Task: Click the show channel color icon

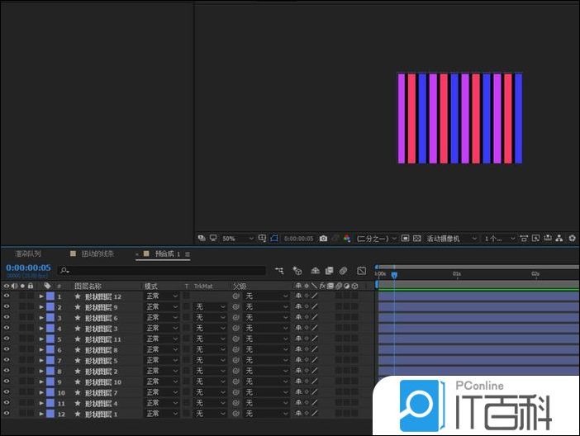Action: (x=346, y=239)
